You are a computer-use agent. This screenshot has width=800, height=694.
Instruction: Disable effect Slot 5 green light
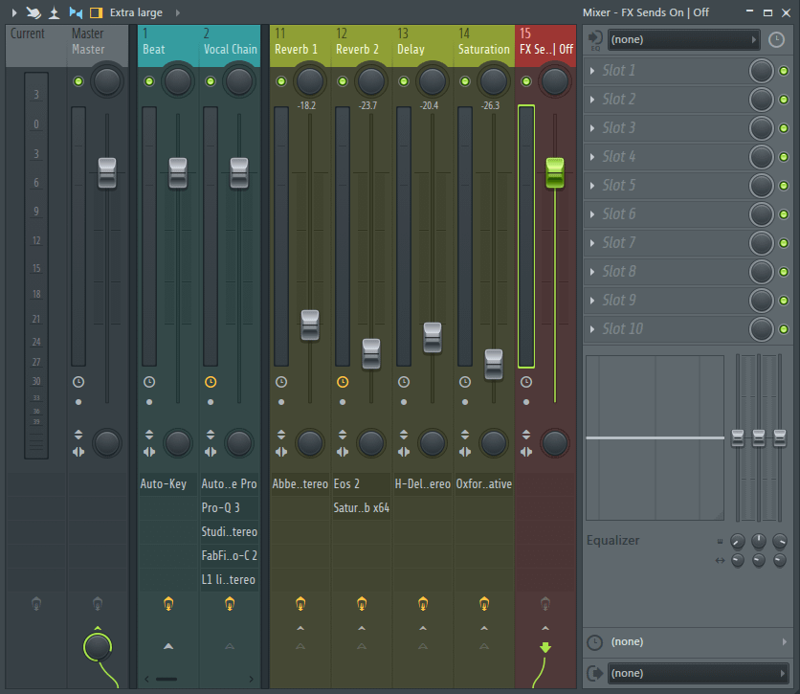click(x=784, y=186)
